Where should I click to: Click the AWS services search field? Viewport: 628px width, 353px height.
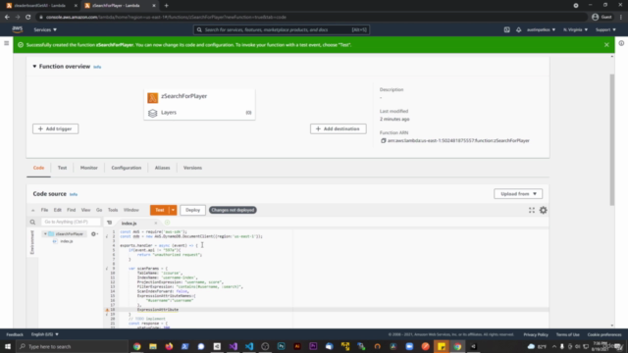click(282, 29)
